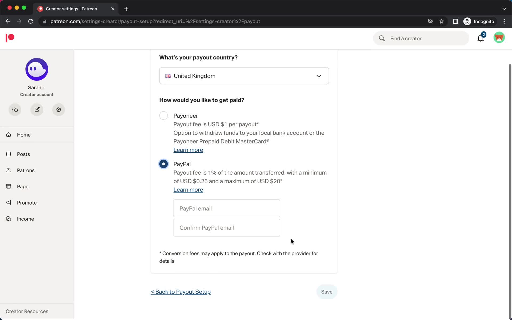Viewport: 512px width, 320px height.
Task: Navigate to Patrons in sidebar
Action: pos(25,170)
